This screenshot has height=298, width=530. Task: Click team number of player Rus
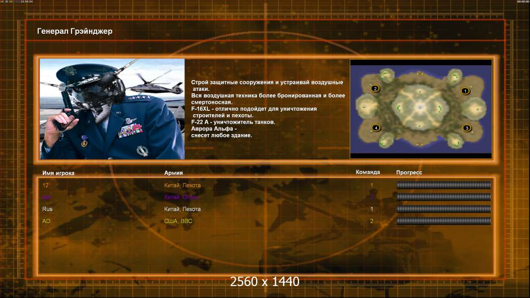pyautogui.click(x=371, y=209)
